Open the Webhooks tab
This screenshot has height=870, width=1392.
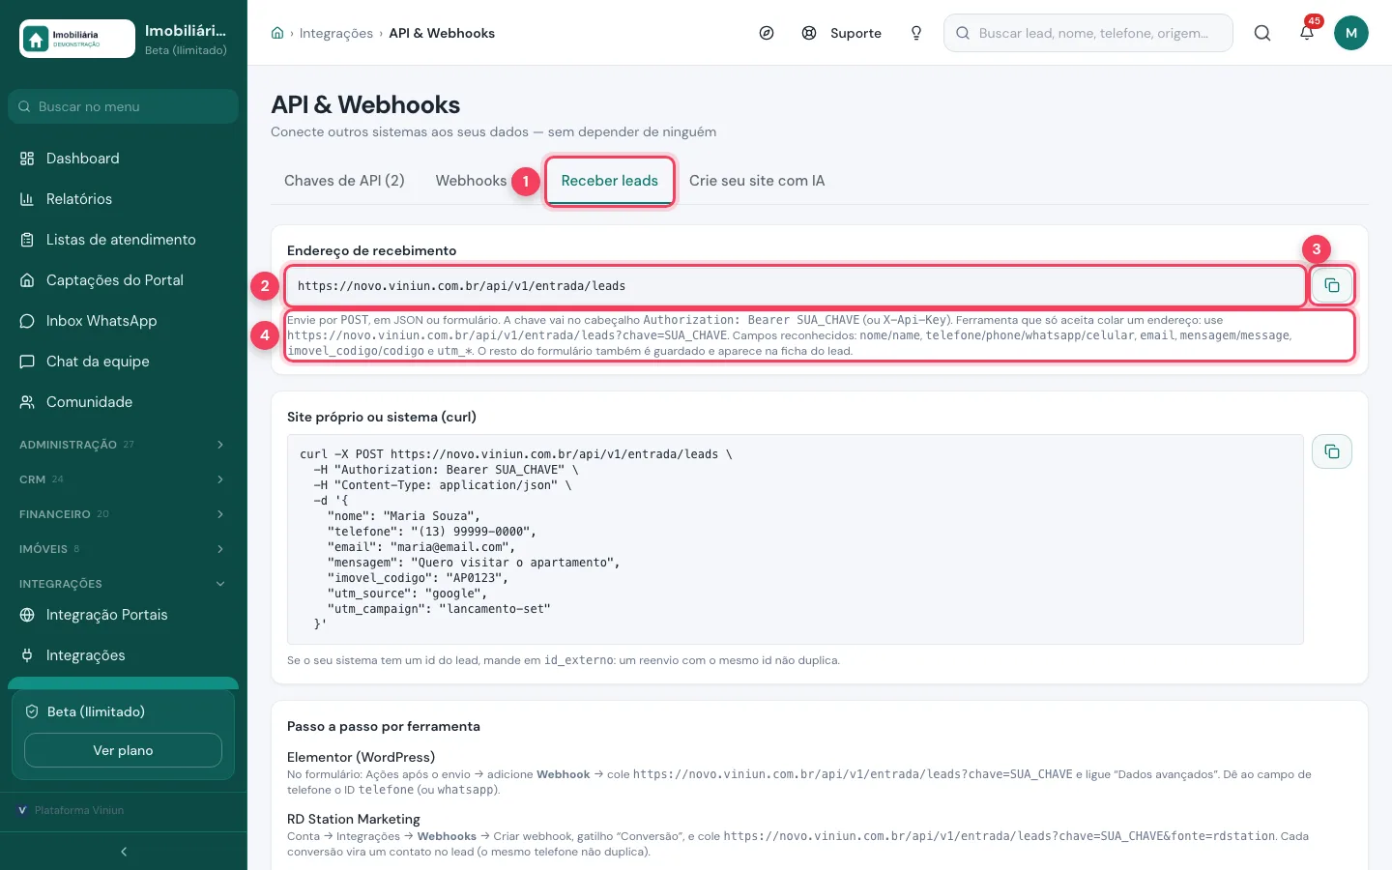tap(471, 181)
